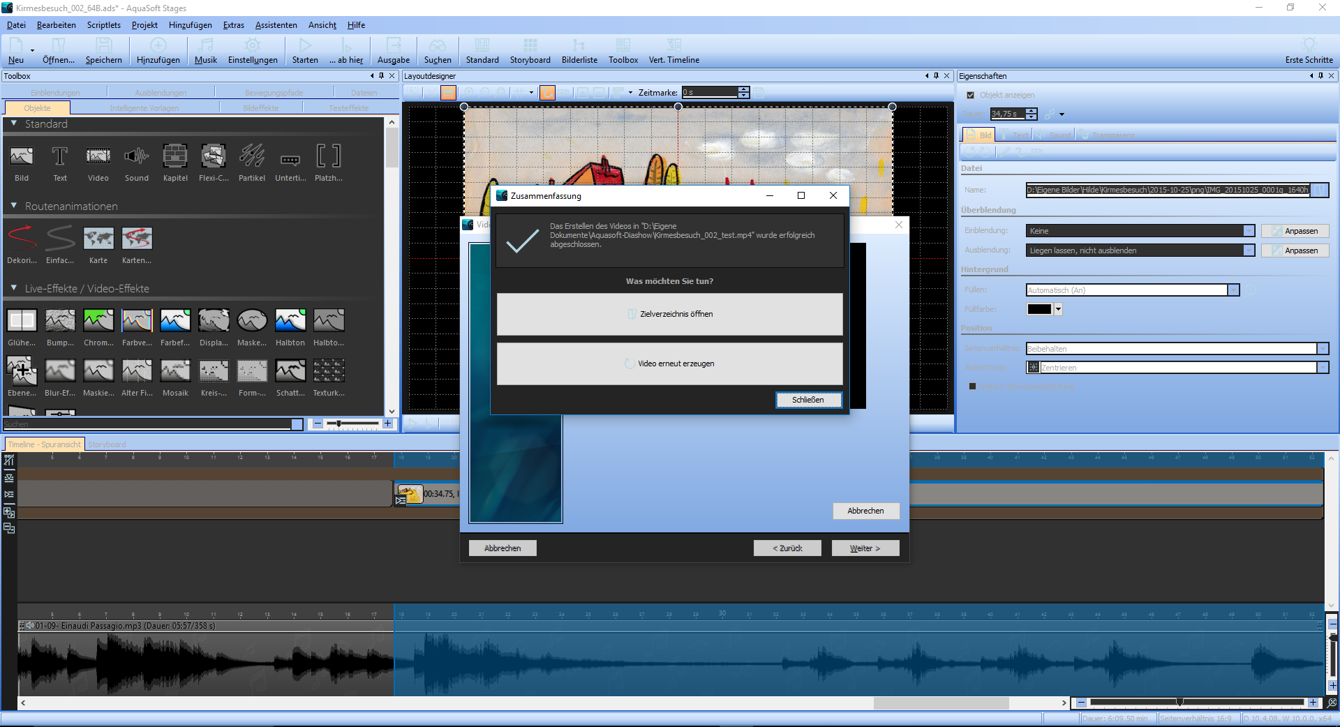Switch to the Storyboard tab

click(107, 444)
